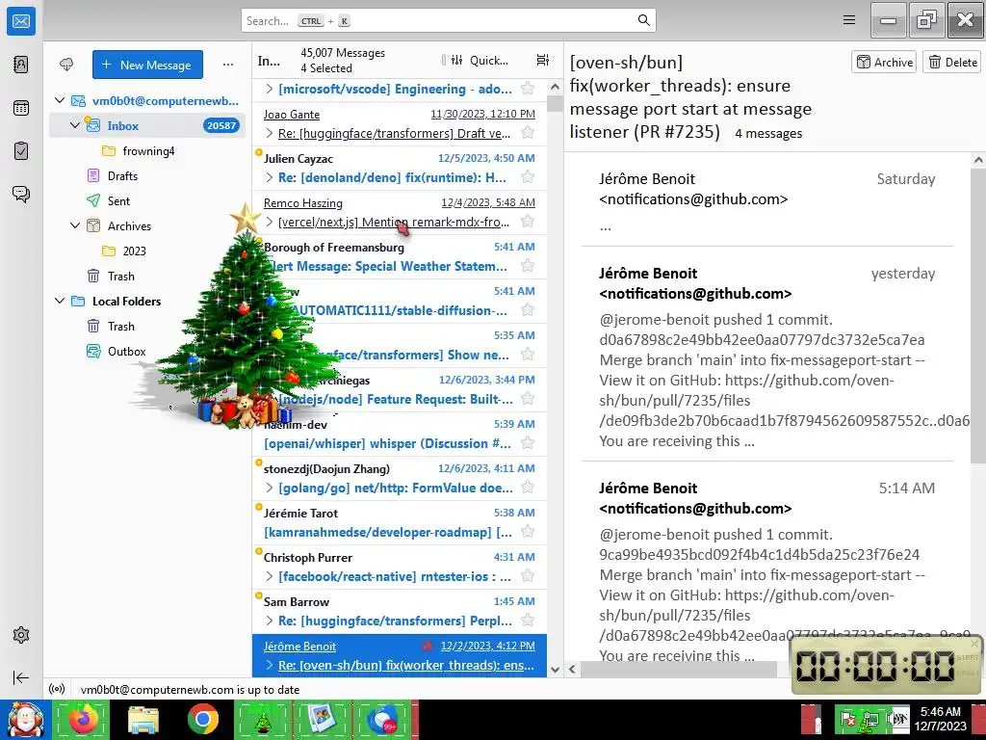Open the Address Book space
This screenshot has height=740, width=986.
coord(21,65)
